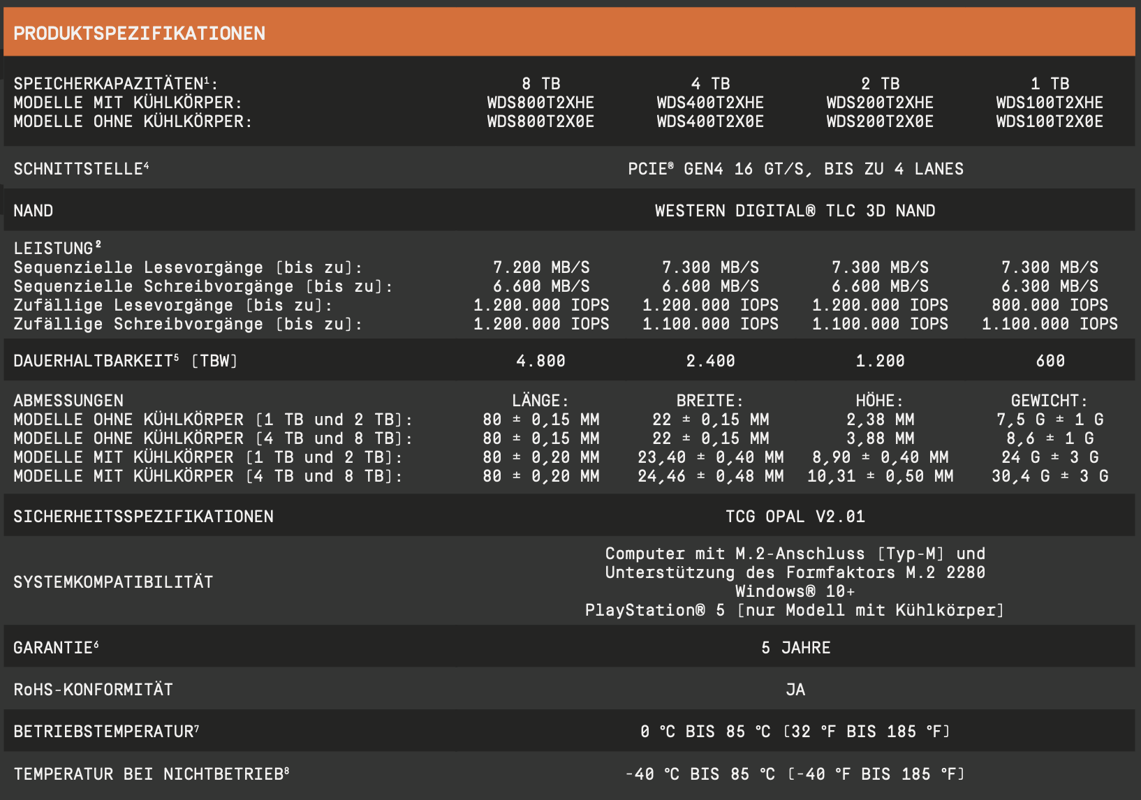Click the BETRIEBSTEMPERATUR row label
Image resolution: width=1141 pixels, height=800 pixels.
[106, 732]
